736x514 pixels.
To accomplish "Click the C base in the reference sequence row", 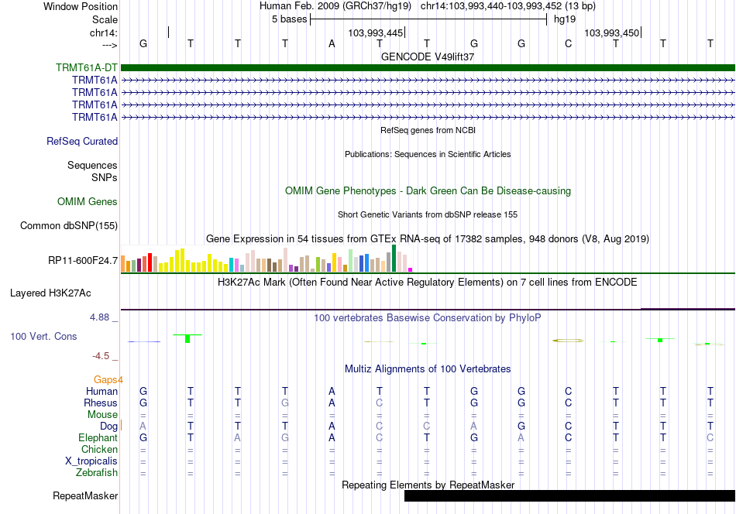I will [x=568, y=43].
